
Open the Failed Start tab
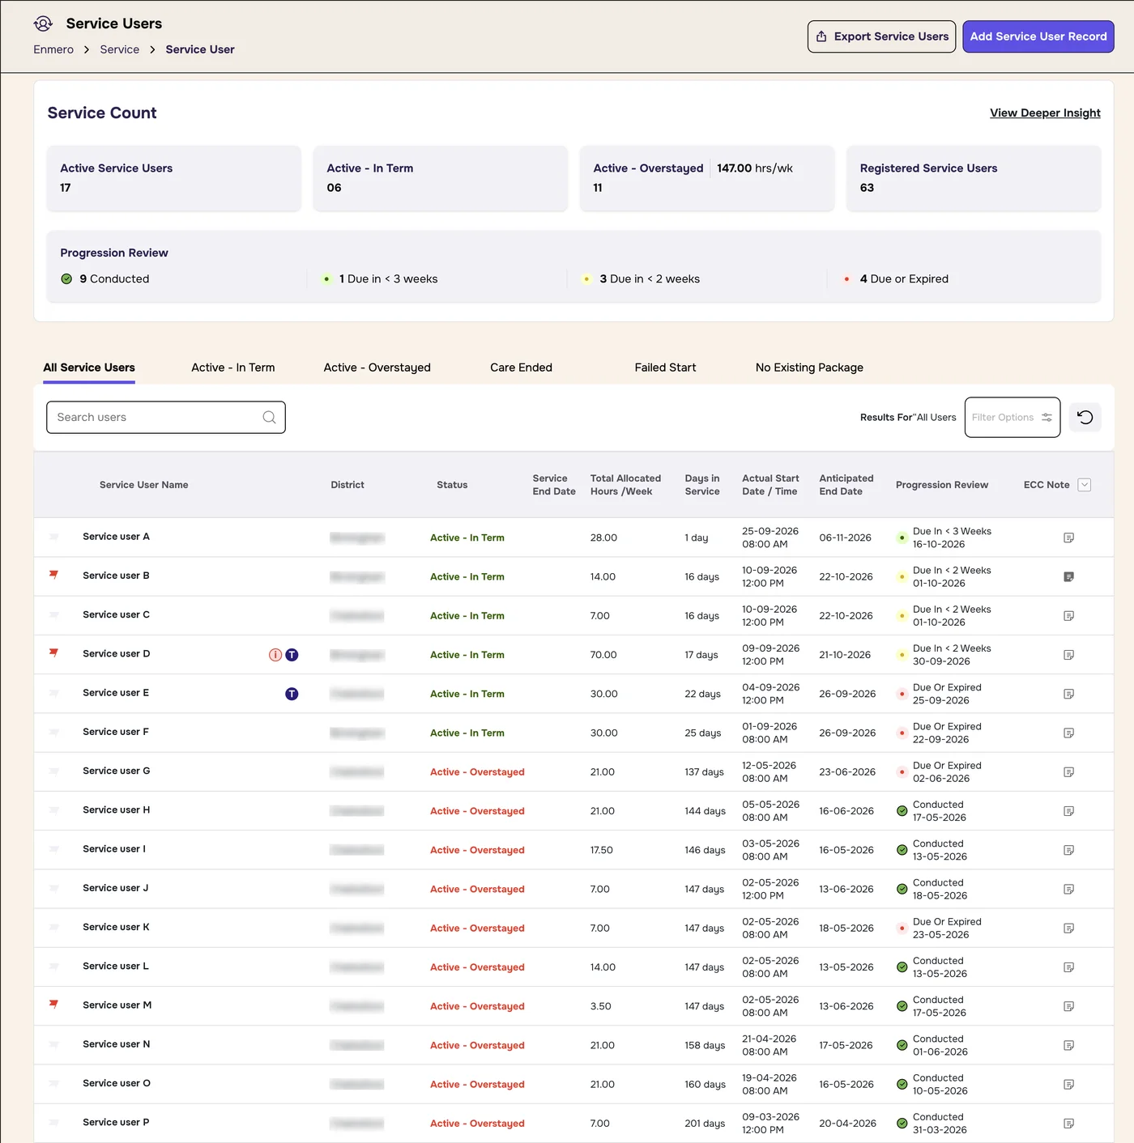pos(665,368)
